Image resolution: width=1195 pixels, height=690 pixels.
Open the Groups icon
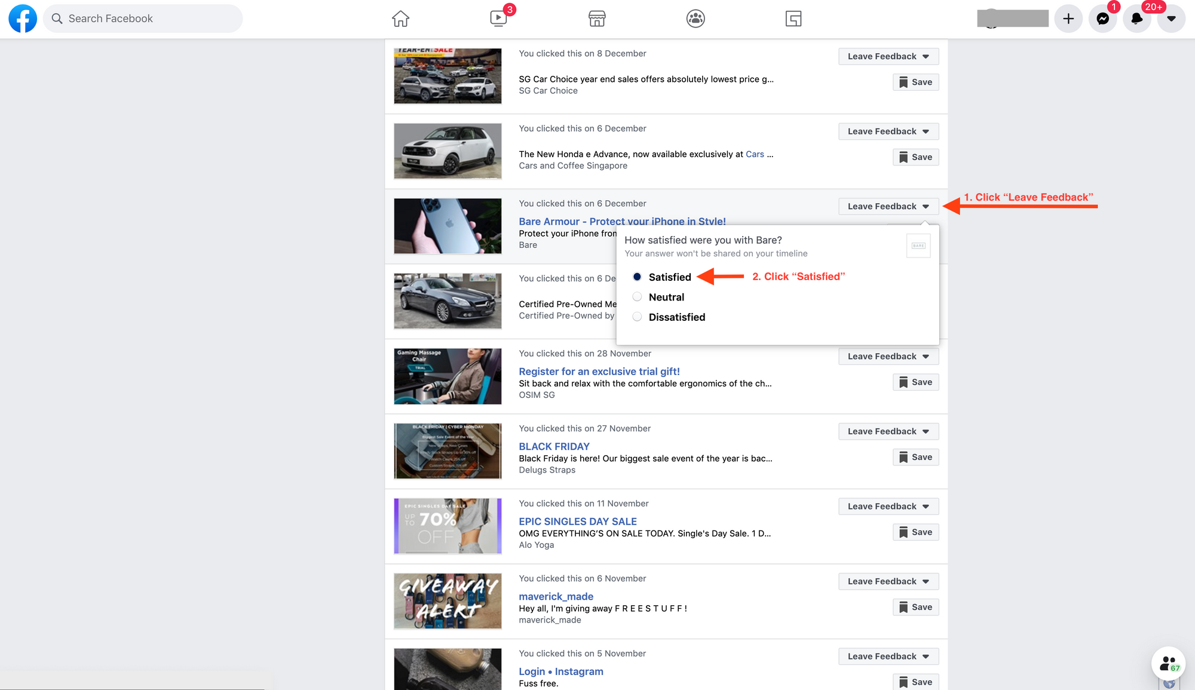point(695,19)
